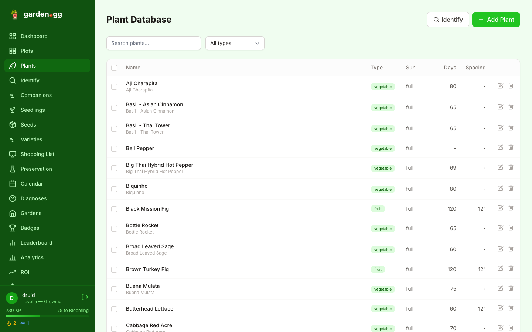Click the Buena Mulata plant name
Image resolution: width=532 pixels, height=332 pixels.
coord(143,286)
